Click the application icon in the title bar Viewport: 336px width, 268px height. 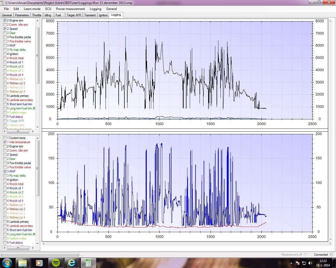[3, 3]
